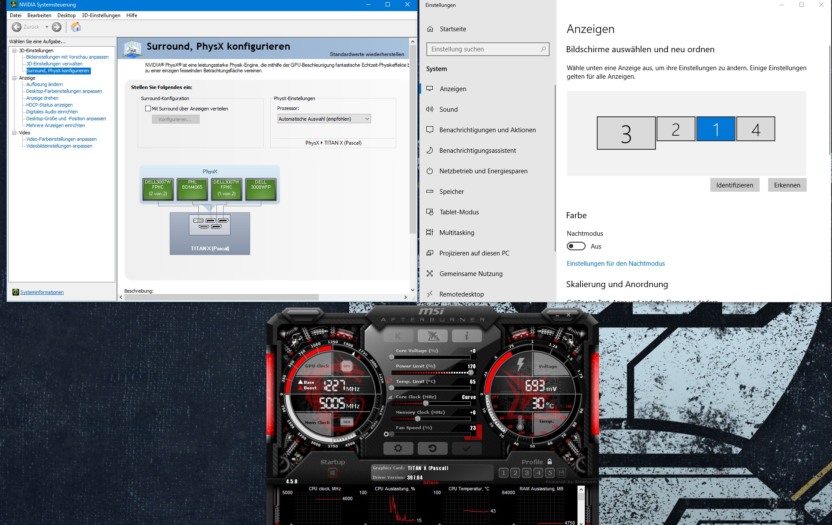Open Afterburner information with the i icon
This screenshot has height=525, width=832.
(x=467, y=336)
